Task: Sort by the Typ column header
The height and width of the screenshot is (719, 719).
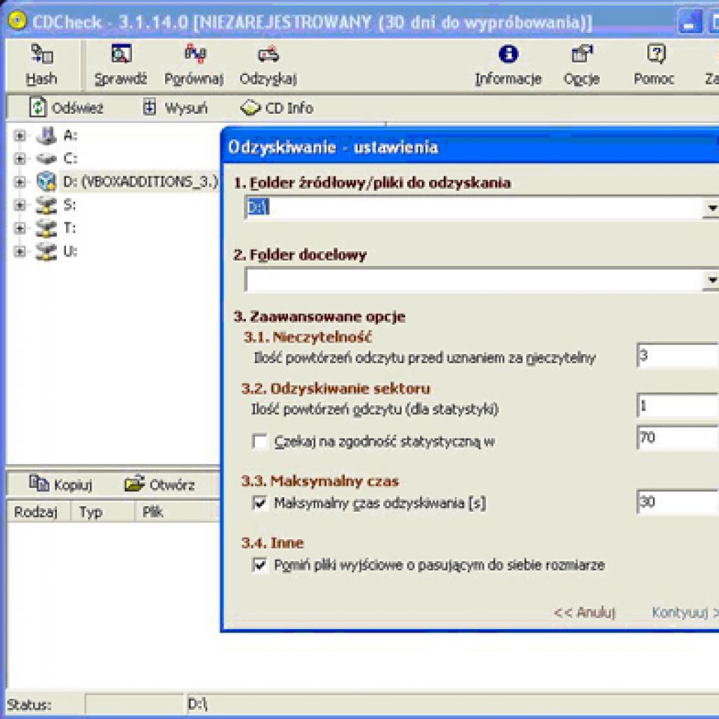Action: click(103, 512)
